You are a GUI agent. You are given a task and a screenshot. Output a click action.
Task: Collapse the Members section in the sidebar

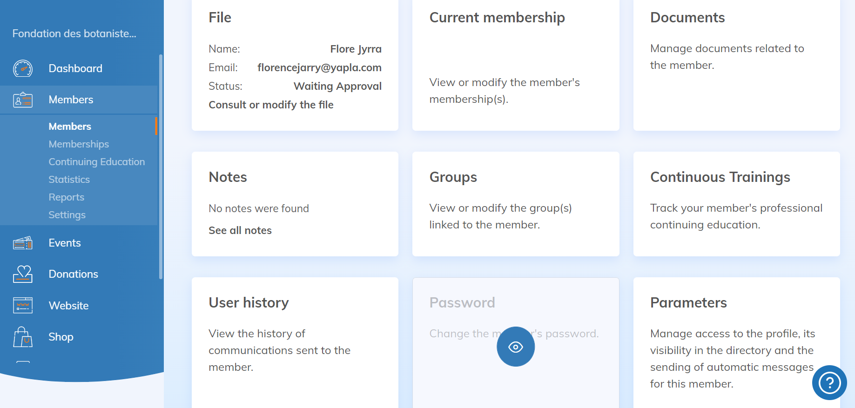point(71,100)
